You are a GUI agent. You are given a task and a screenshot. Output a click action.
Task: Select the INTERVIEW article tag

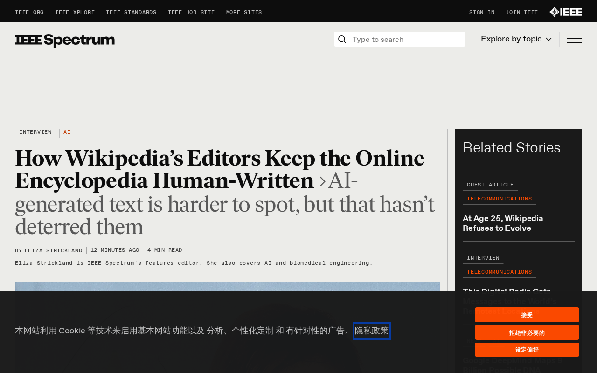(35, 133)
